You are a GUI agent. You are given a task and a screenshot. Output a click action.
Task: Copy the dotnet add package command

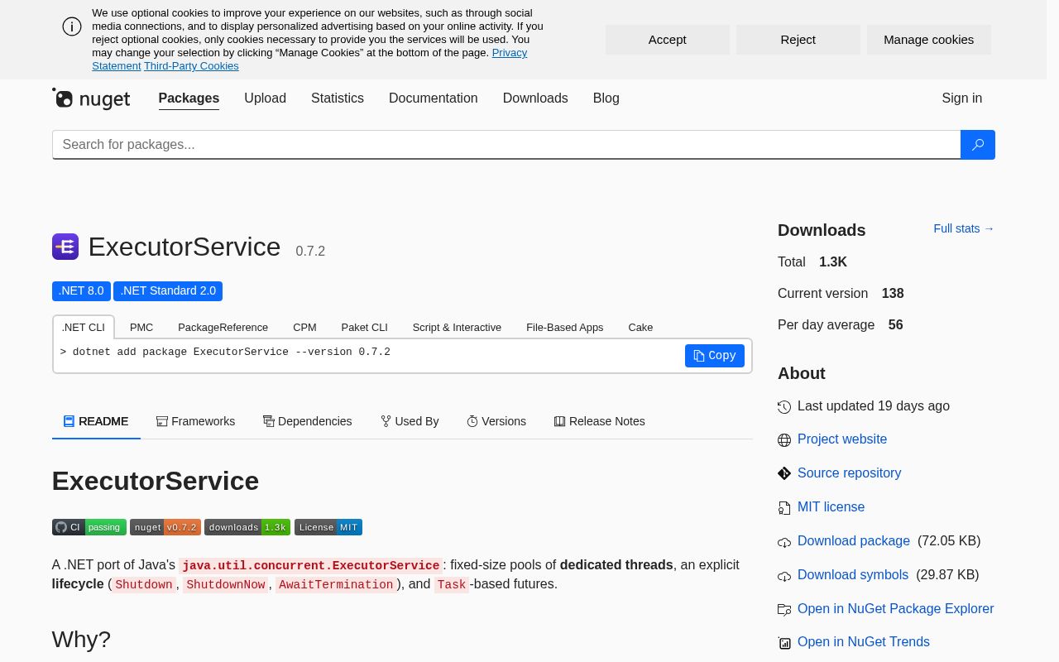coord(715,356)
